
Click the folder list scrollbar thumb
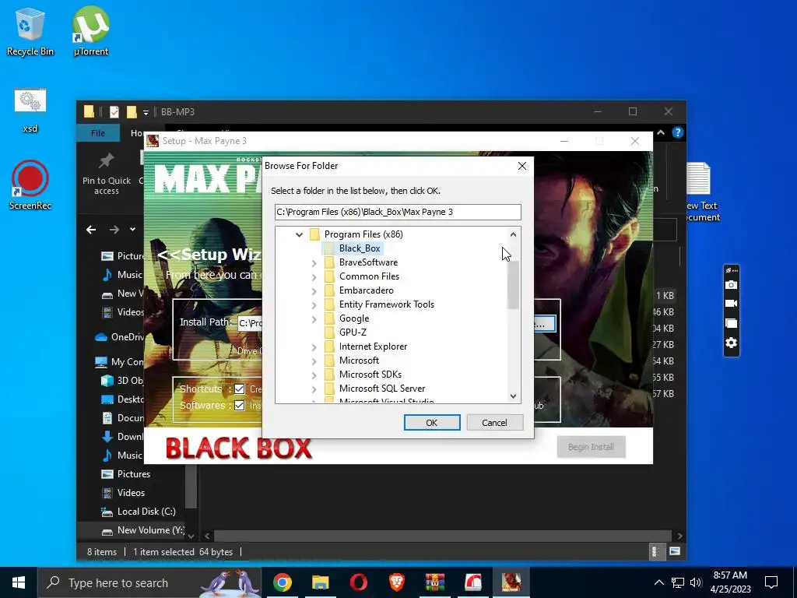(x=513, y=285)
